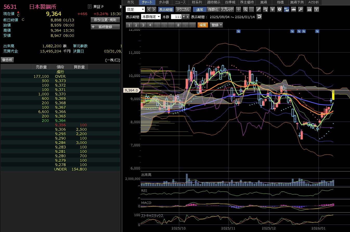350x232 pixels.
Task: Switch to the ニュース tab
Action: tap(180, 2)
